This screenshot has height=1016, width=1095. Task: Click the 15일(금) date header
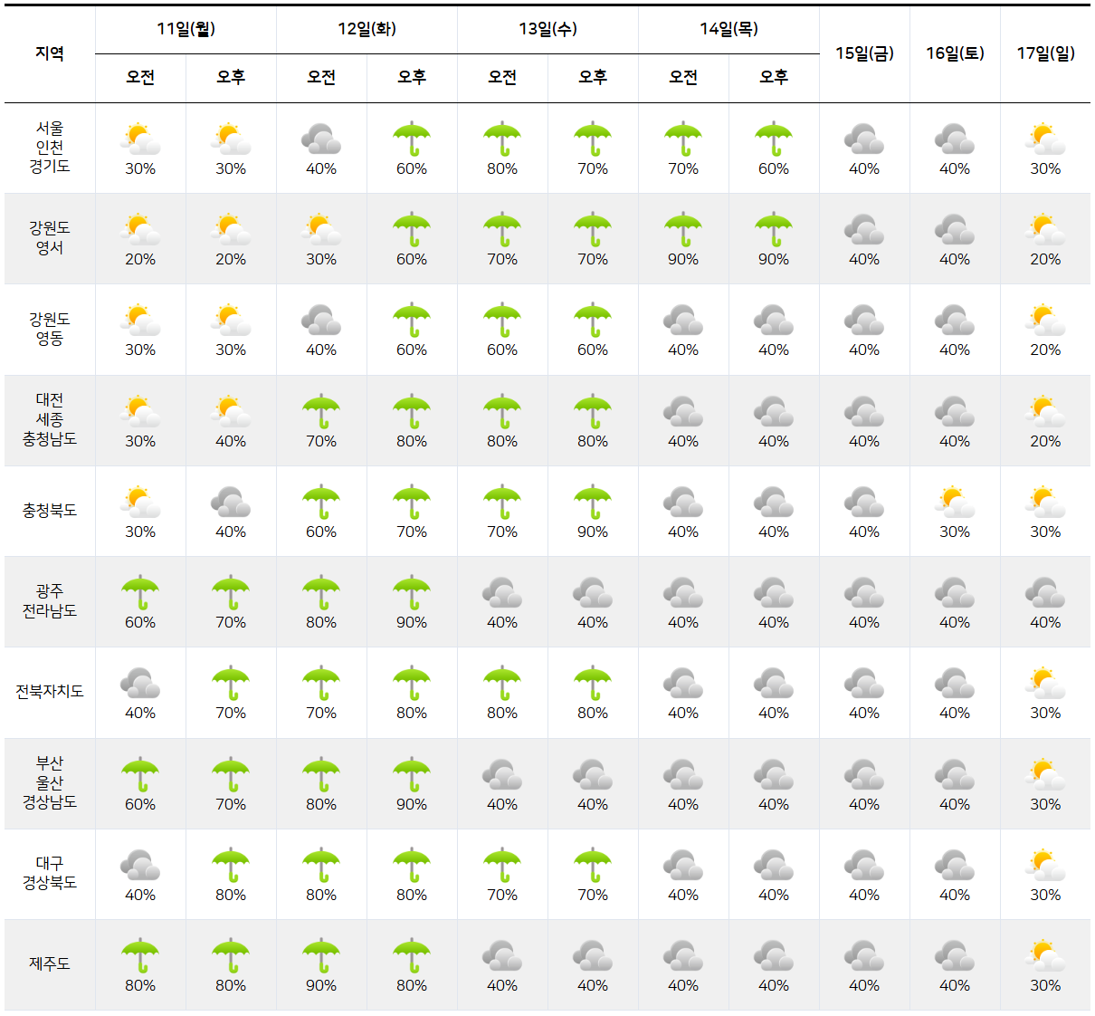coord(864,53)
